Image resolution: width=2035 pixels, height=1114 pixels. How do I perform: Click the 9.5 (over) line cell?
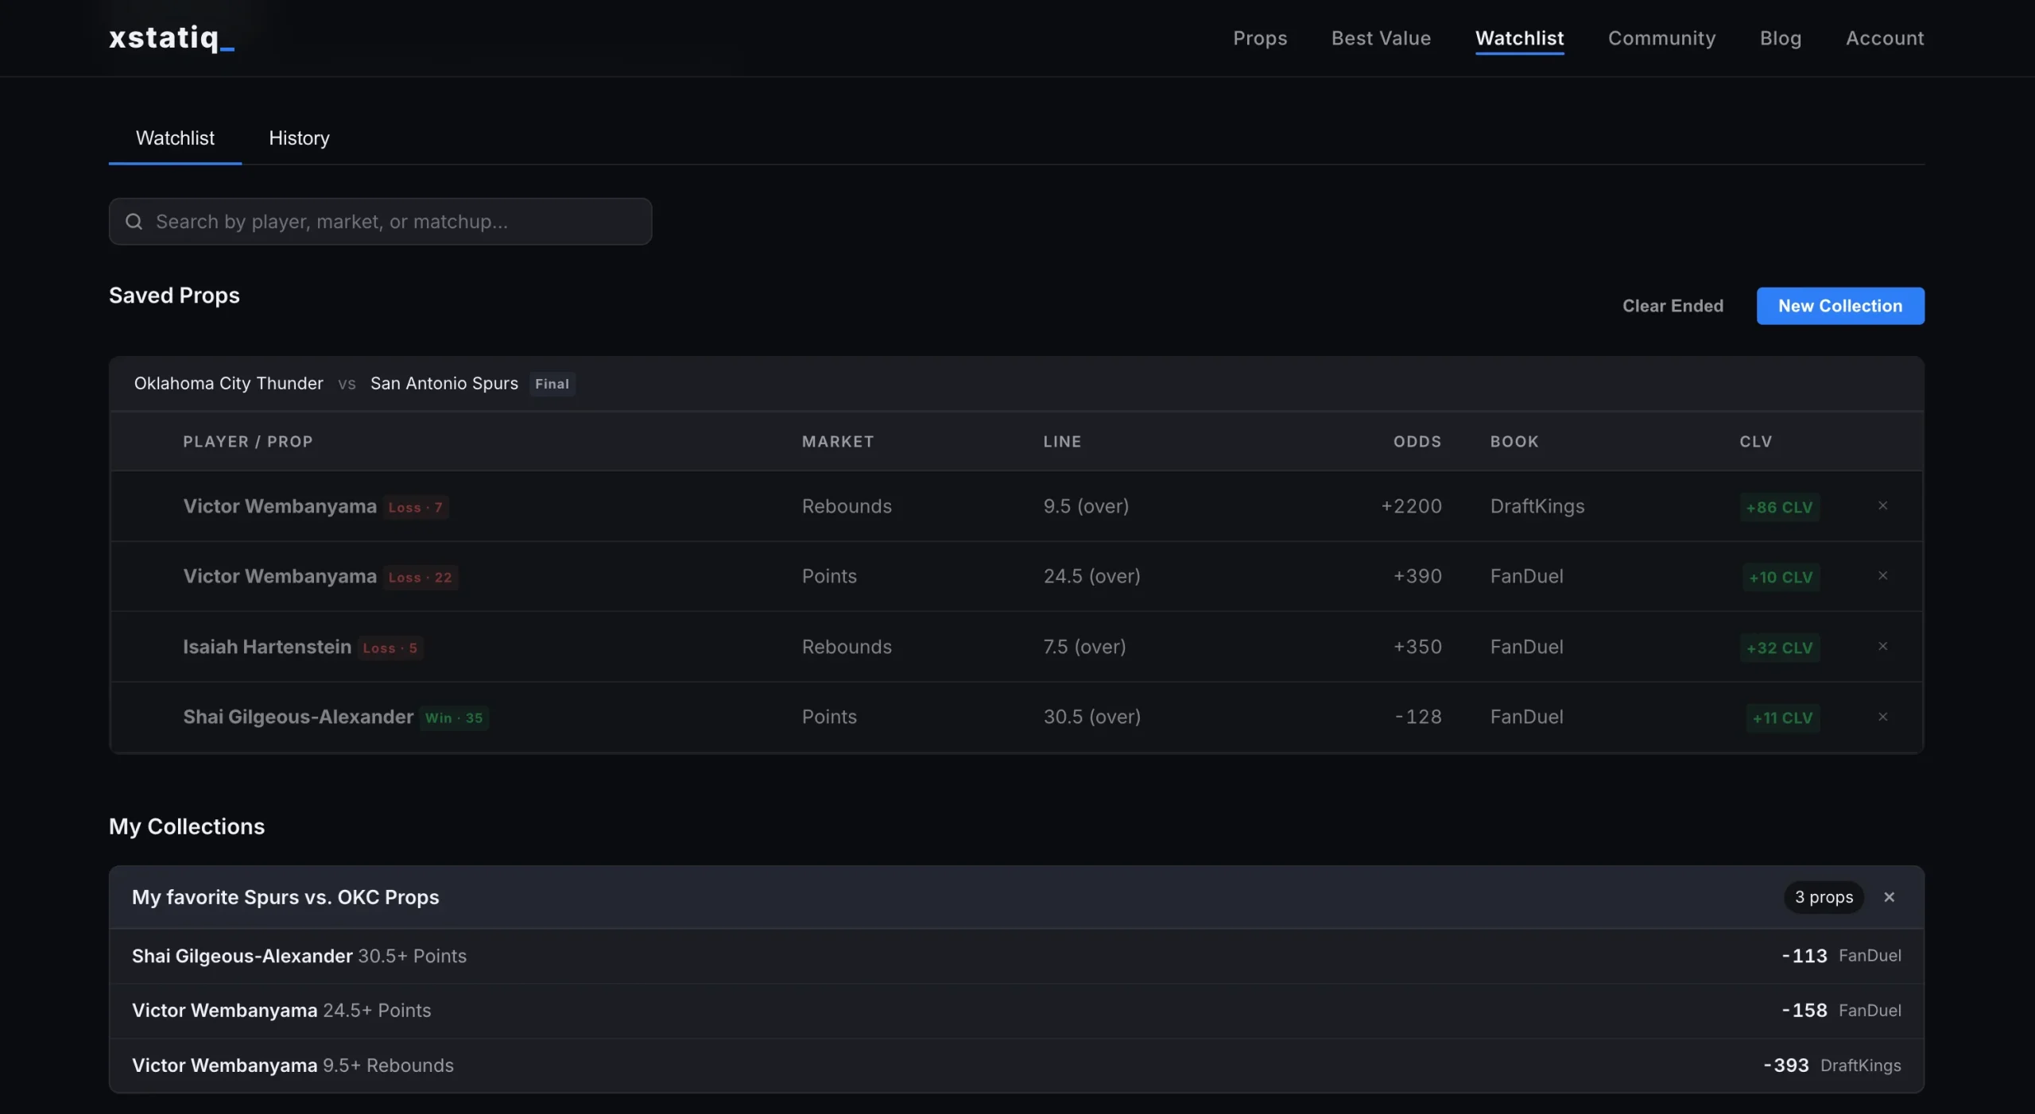(x=1086, y=506)
